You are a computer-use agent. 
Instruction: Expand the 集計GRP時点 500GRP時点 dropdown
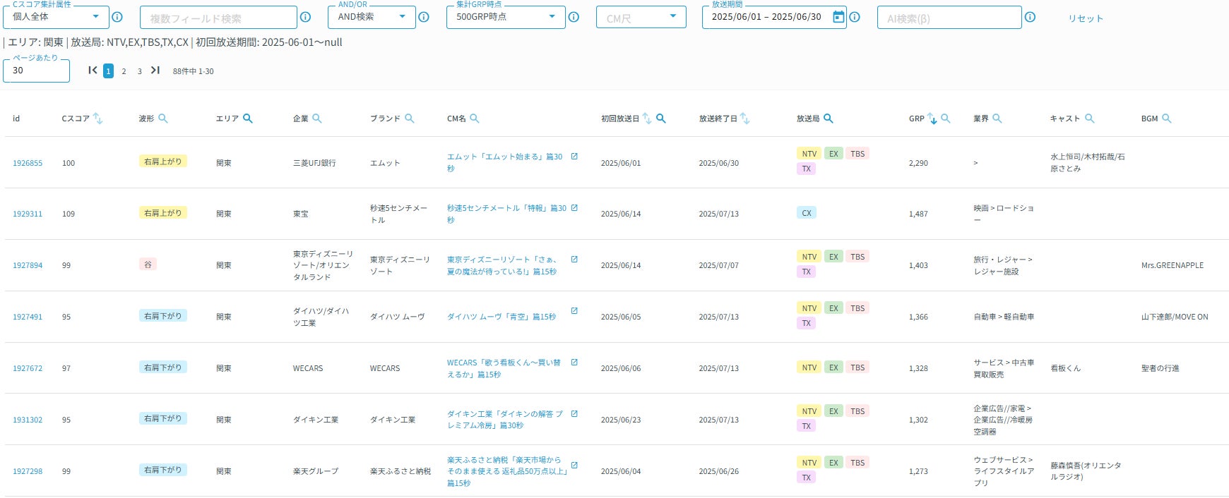pos(506,17)
